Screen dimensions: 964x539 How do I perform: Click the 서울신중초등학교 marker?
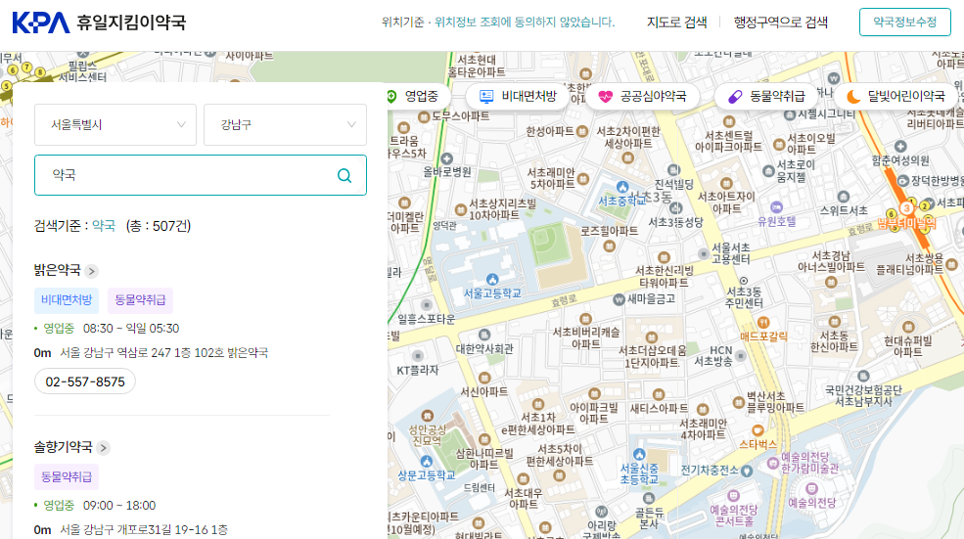pyautogui.click(x=639, y=455)
